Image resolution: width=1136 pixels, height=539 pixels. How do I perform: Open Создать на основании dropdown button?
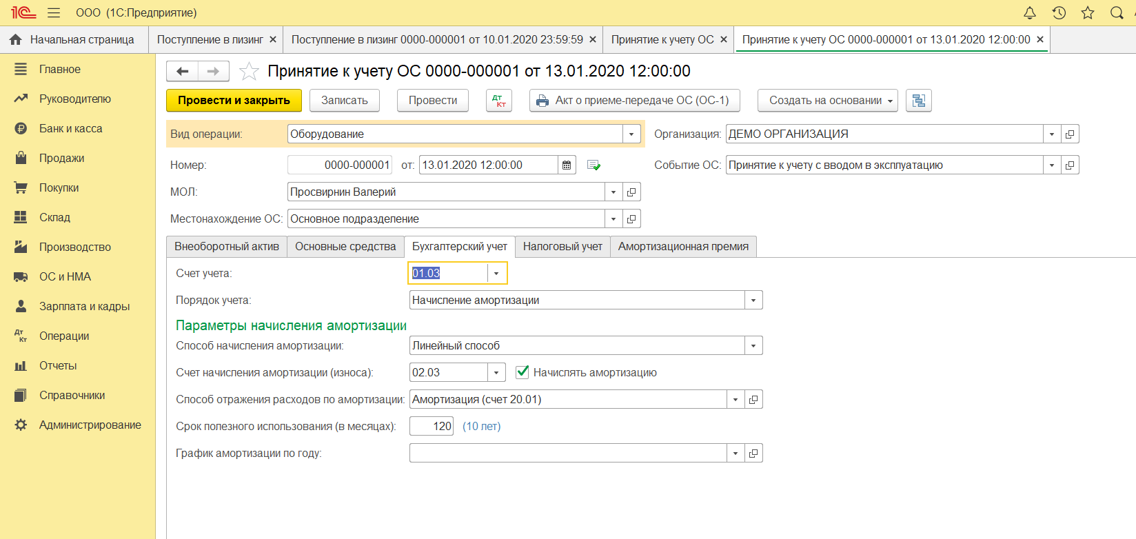point(827,101)
